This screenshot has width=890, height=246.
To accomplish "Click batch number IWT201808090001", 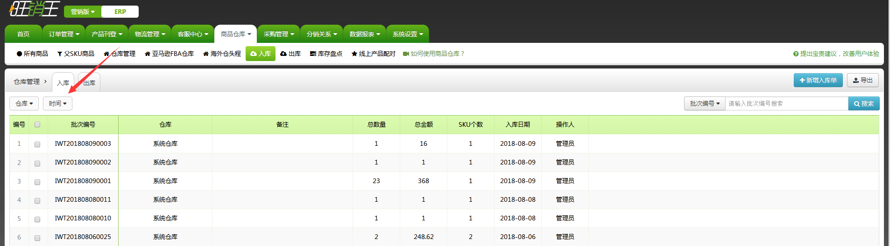I will pos(83,181).
